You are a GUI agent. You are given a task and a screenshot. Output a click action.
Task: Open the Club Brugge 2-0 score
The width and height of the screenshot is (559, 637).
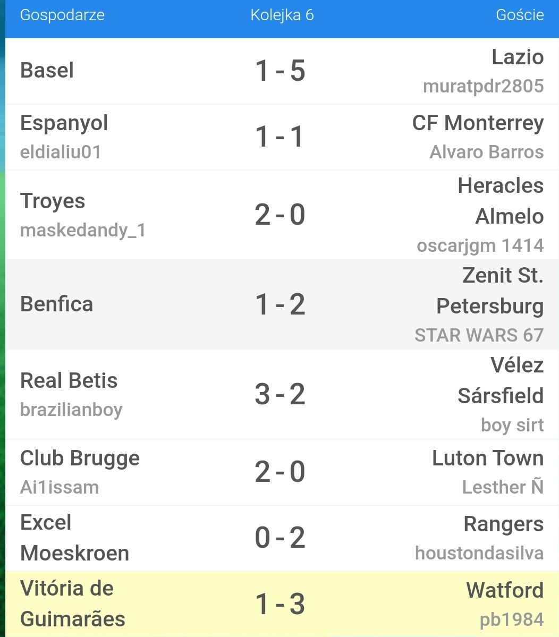pyautogui.click(x=280, y=472)
